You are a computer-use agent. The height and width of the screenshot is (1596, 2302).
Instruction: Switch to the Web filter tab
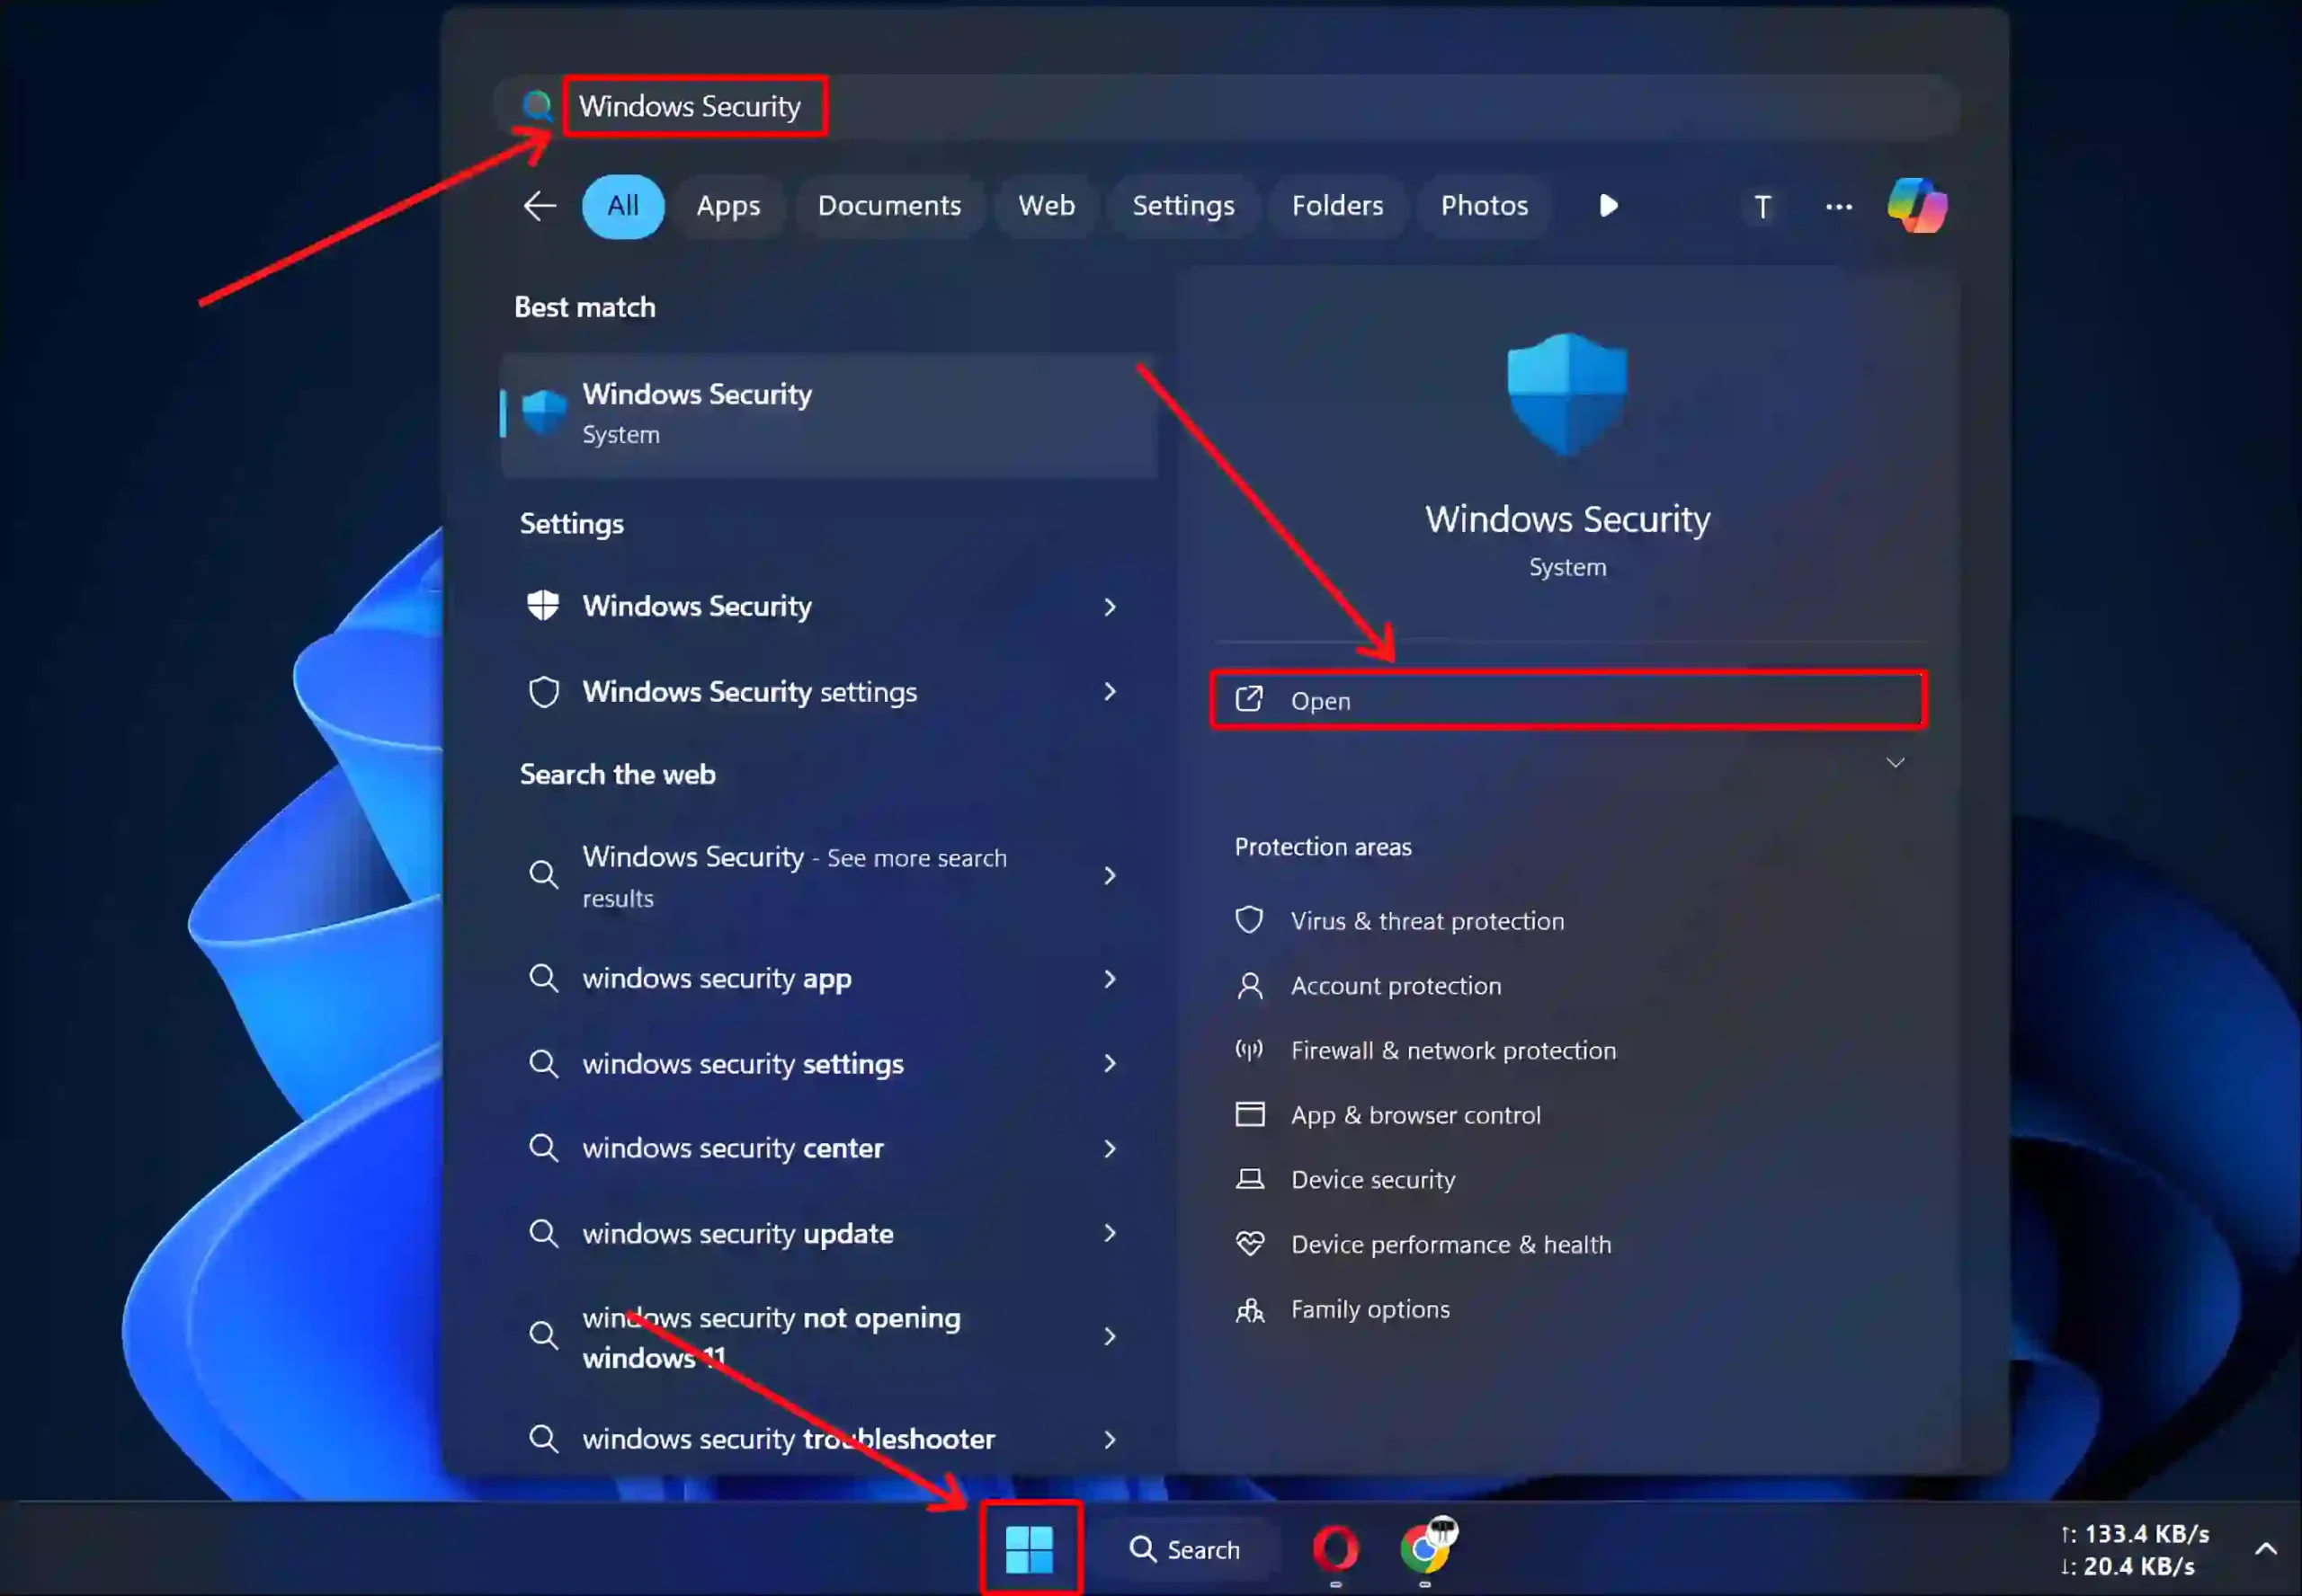(1047, 206)
